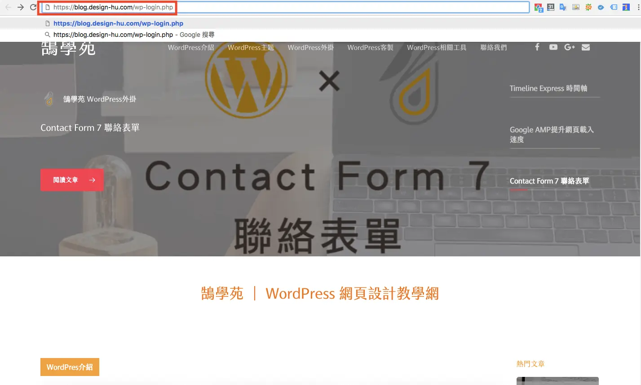The width and height of the screenshot is (641, 385).
Task: Click the red 閱讀文章 button
Action: tap(72, 180)
